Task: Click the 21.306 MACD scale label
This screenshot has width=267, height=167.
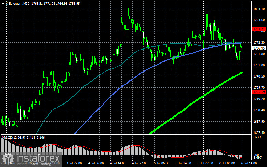Action: click(x=258, y=137)
